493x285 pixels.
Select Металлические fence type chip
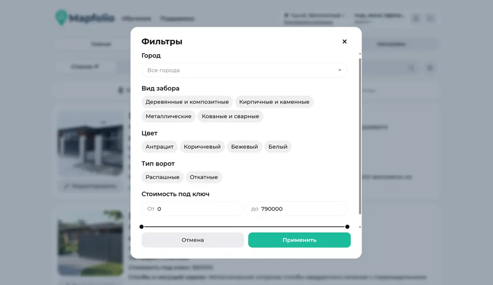coord(169,116)
